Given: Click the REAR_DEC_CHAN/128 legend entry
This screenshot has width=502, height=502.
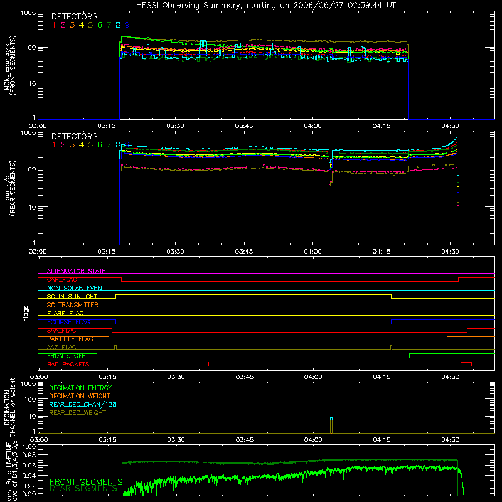Looking at the screenshot, I should tap(83, 404).
